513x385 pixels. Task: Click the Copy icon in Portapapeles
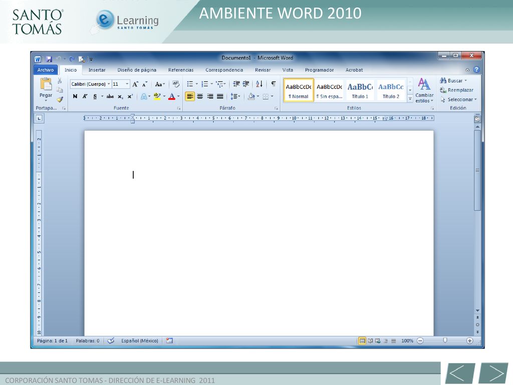pos(60,90)
